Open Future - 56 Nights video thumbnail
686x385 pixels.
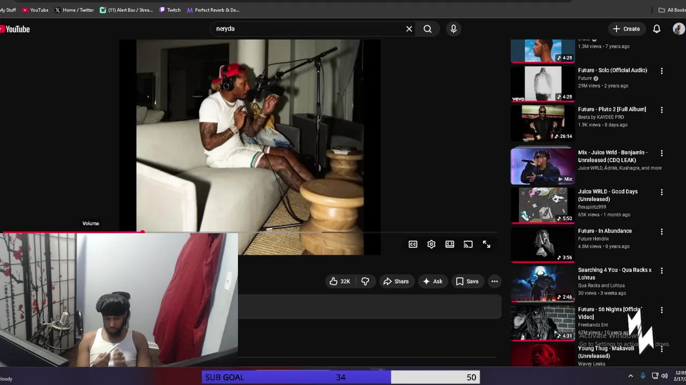[x=542, y=323]
